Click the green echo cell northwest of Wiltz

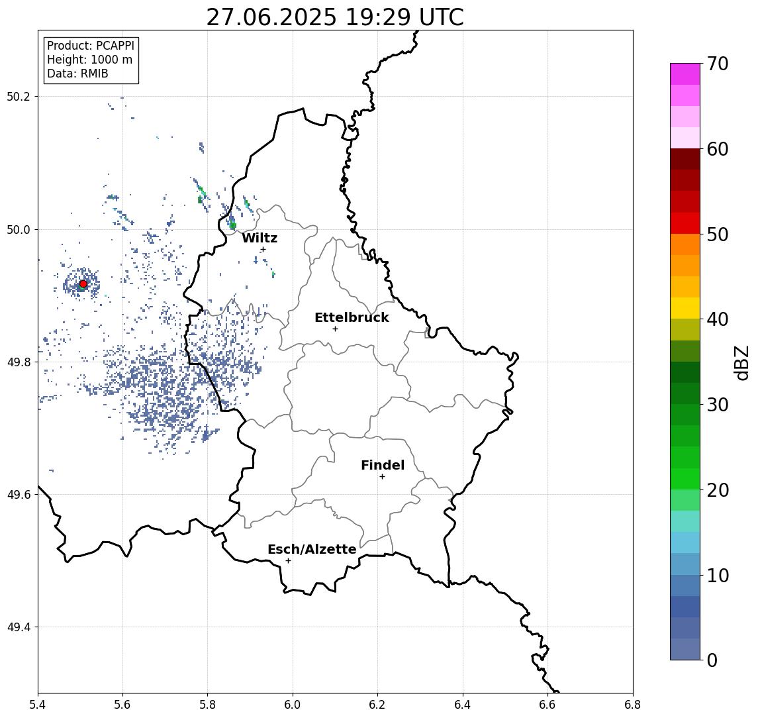tap(232, 225)
